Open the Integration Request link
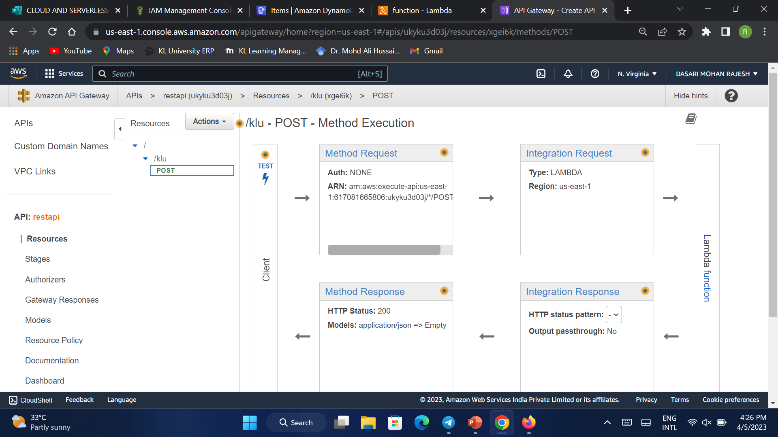Screen dimensions: 778x437 pos(569,153)
